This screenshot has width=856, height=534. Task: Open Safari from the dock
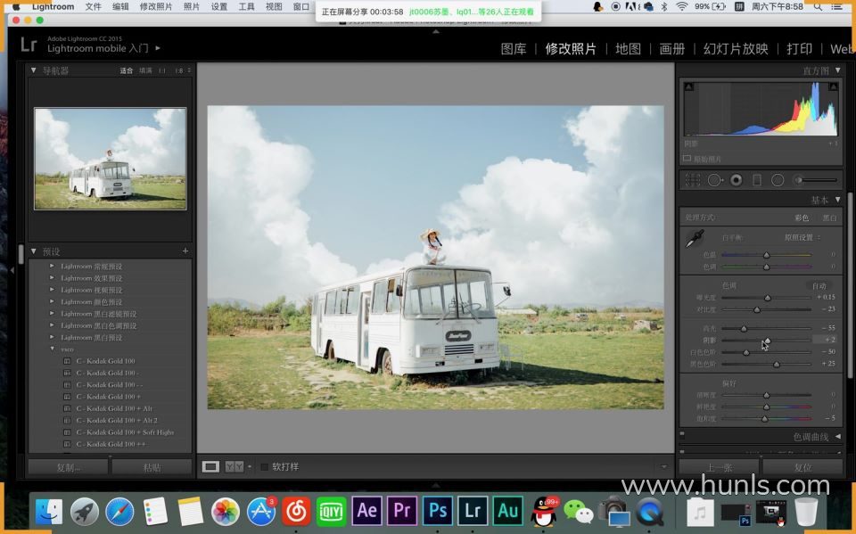(x=119, y=512)
